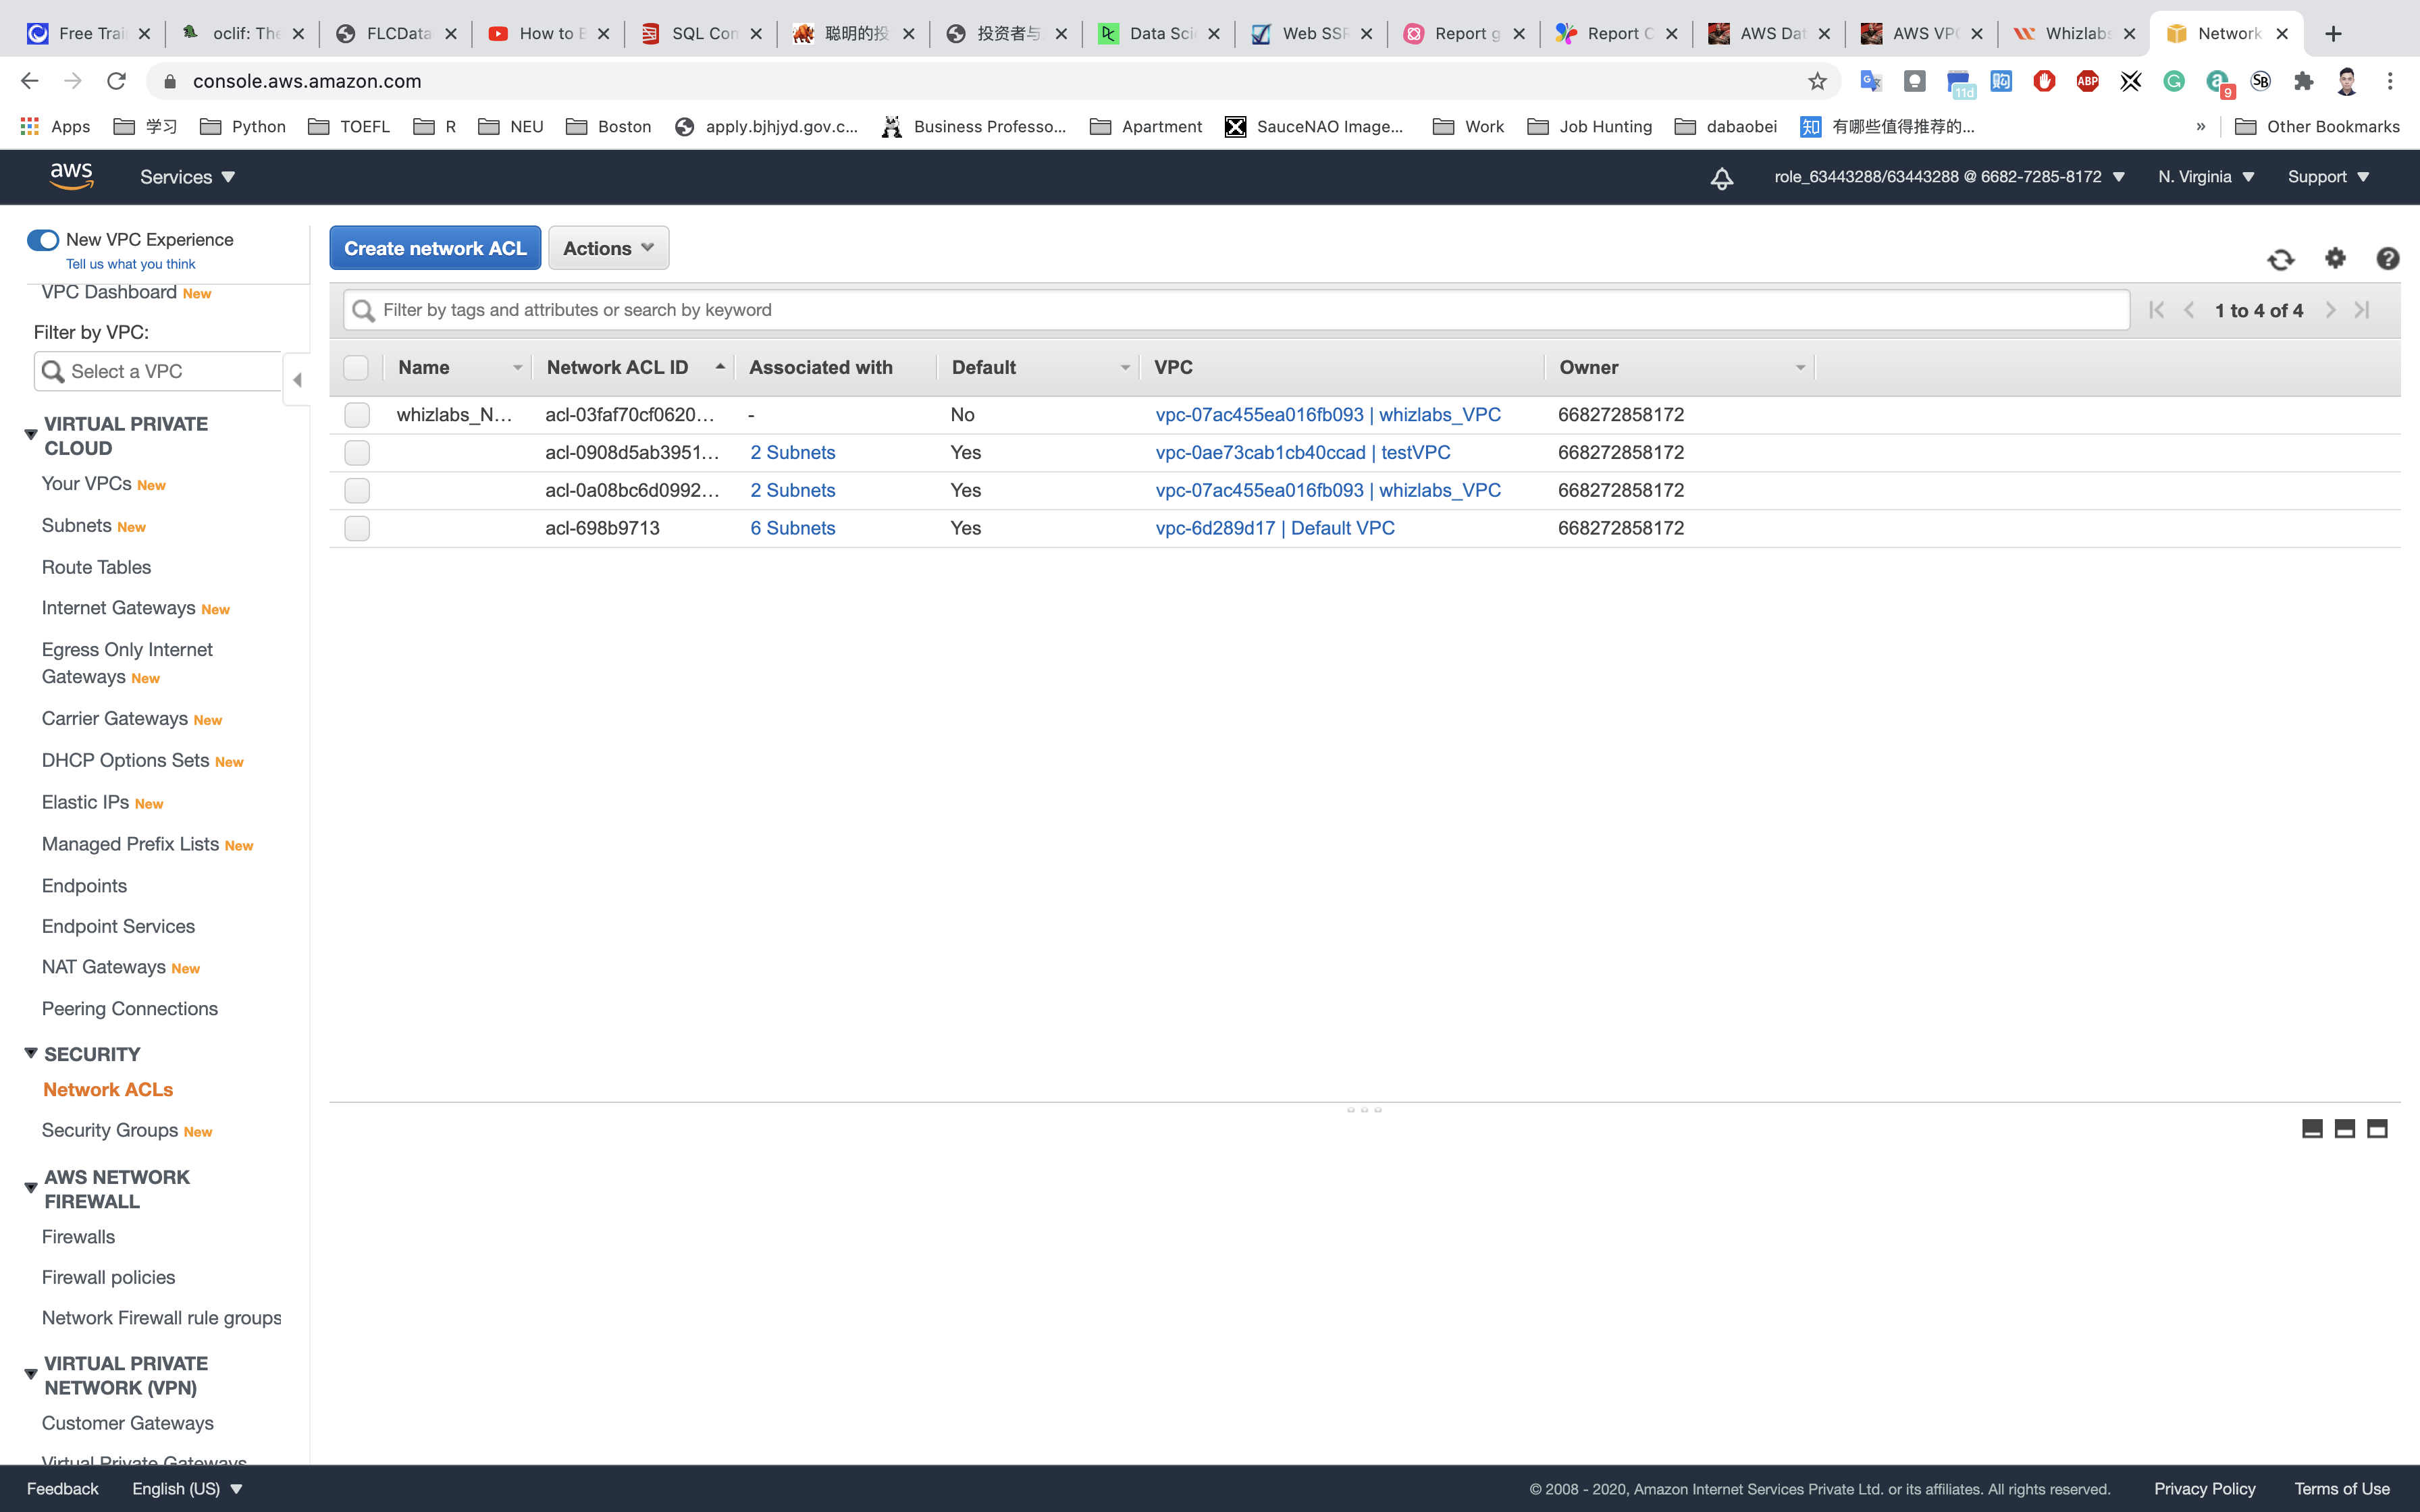This screenshot has height=1512, width=2420.
Task: Reload the page in browser
Action: click(x=116, y=81)
